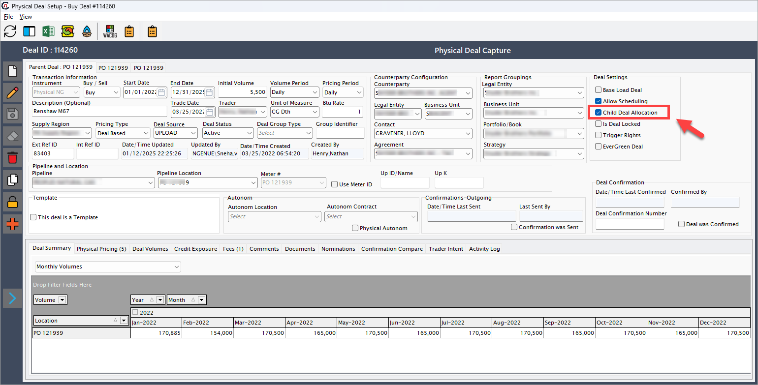
Task: Click the yellow padlock sidebar icon
Action: pos(12,201)
